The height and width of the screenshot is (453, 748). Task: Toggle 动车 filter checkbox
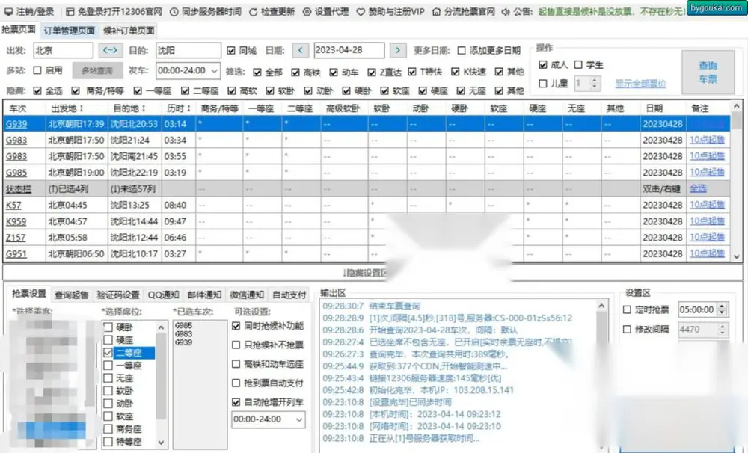[x=334, y=73]
